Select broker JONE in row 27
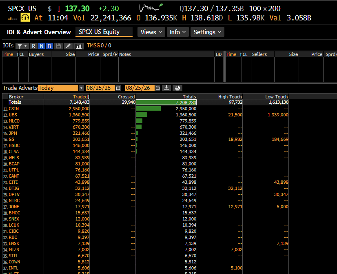337x274 pixels. [x=14, y=207]
